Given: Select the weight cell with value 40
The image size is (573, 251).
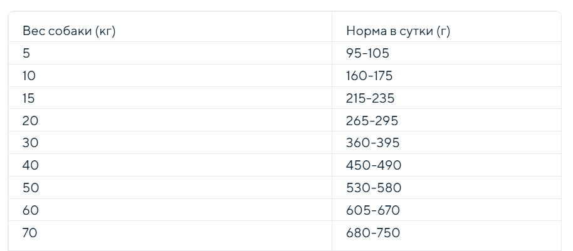Looking at the screenshot, I should pyautogui.click(x=30, y=165).
